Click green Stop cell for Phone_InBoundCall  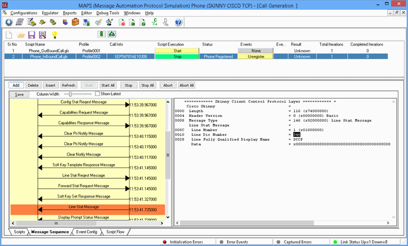pos(177,57)
